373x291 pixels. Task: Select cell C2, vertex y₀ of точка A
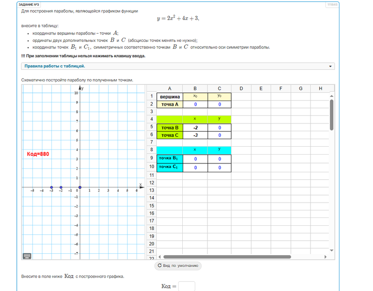(x=219, y=104)
